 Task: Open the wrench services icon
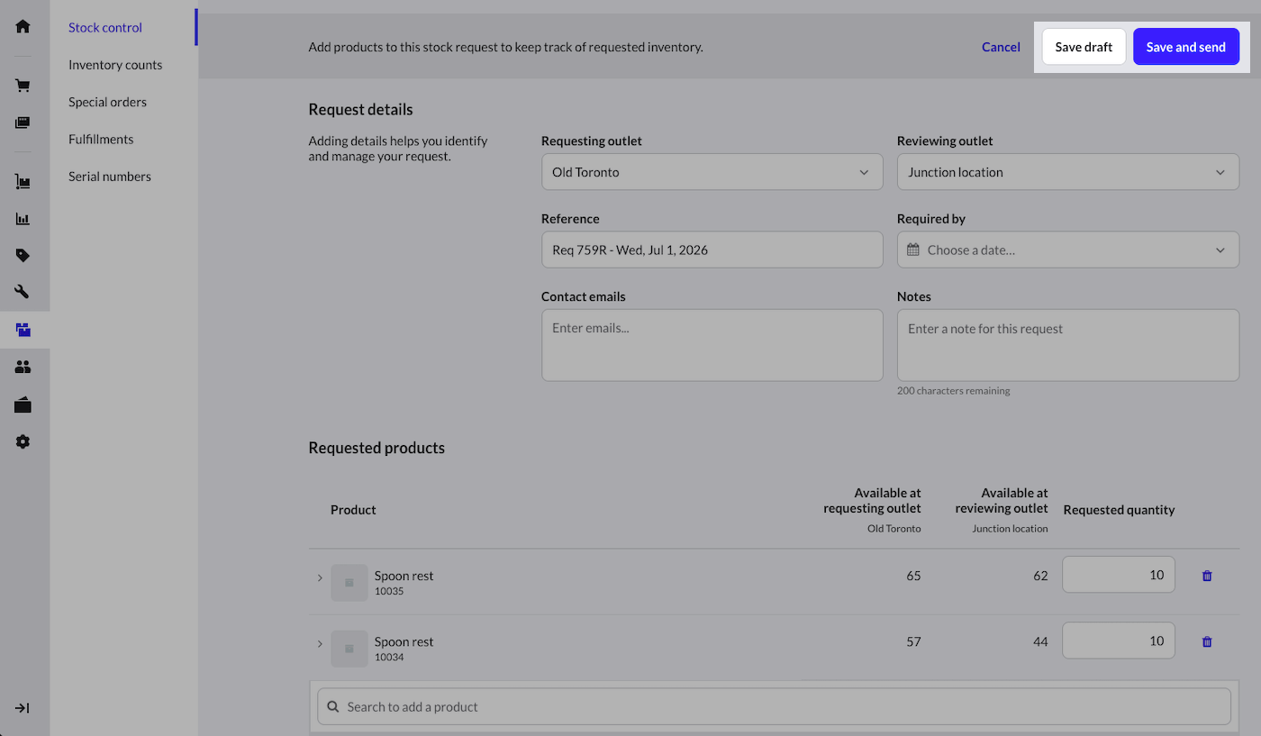pos(23,292)
